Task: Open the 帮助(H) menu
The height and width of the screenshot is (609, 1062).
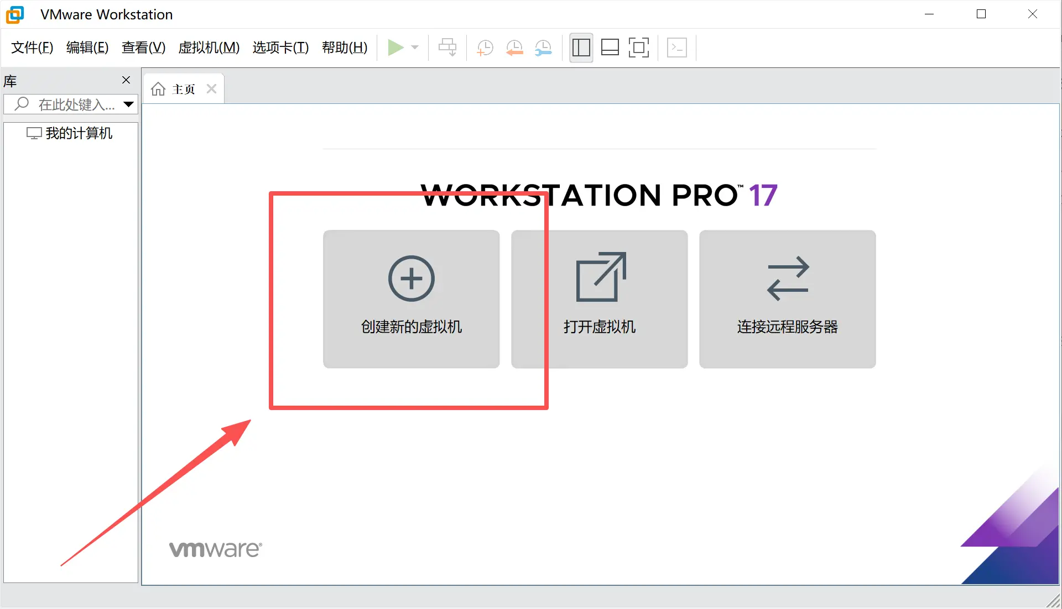Action: point(345,48)
